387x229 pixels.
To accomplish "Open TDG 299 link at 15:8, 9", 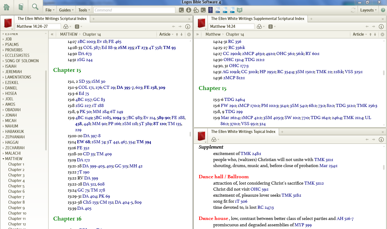I will coord(234,112).
